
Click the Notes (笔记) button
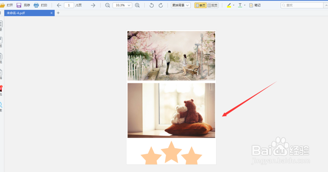(x=255, y=5)
